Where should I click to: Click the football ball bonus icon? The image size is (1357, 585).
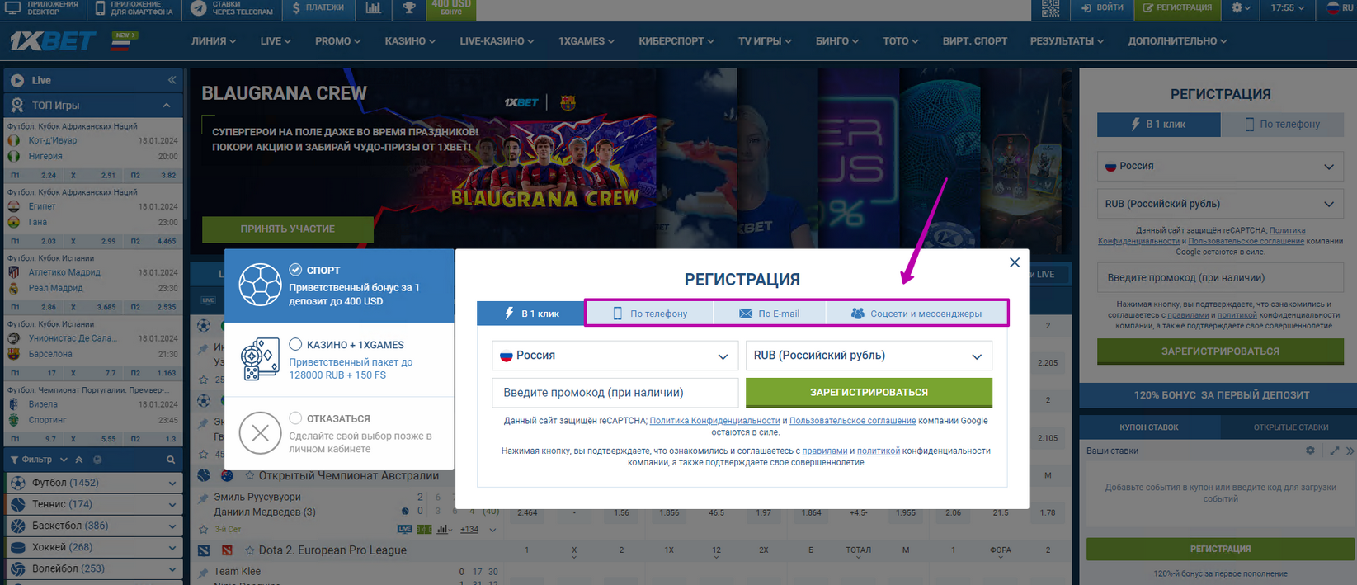point(260,285)
